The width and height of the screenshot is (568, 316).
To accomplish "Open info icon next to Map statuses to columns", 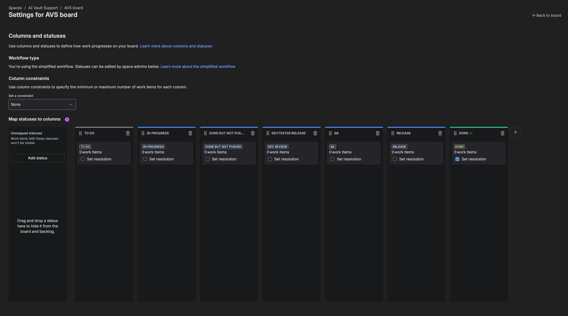I will tap(67, 119).
